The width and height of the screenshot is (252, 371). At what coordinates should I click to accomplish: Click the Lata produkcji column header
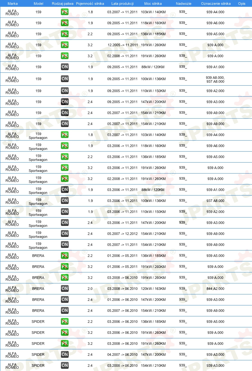pyautogui.click(x=122, y=4)
